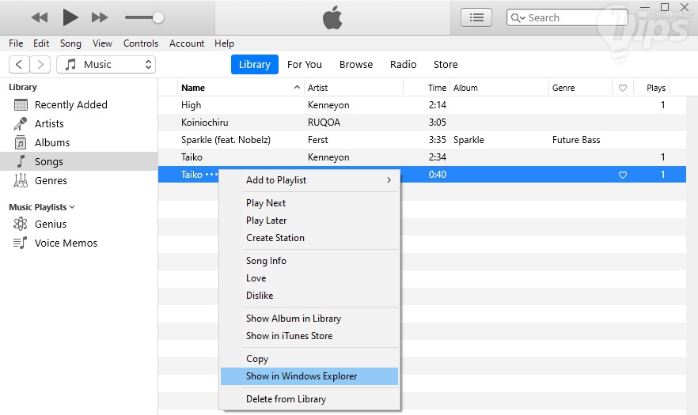
Task: Click the Voice Memos playlist icon
Action: 21,243
